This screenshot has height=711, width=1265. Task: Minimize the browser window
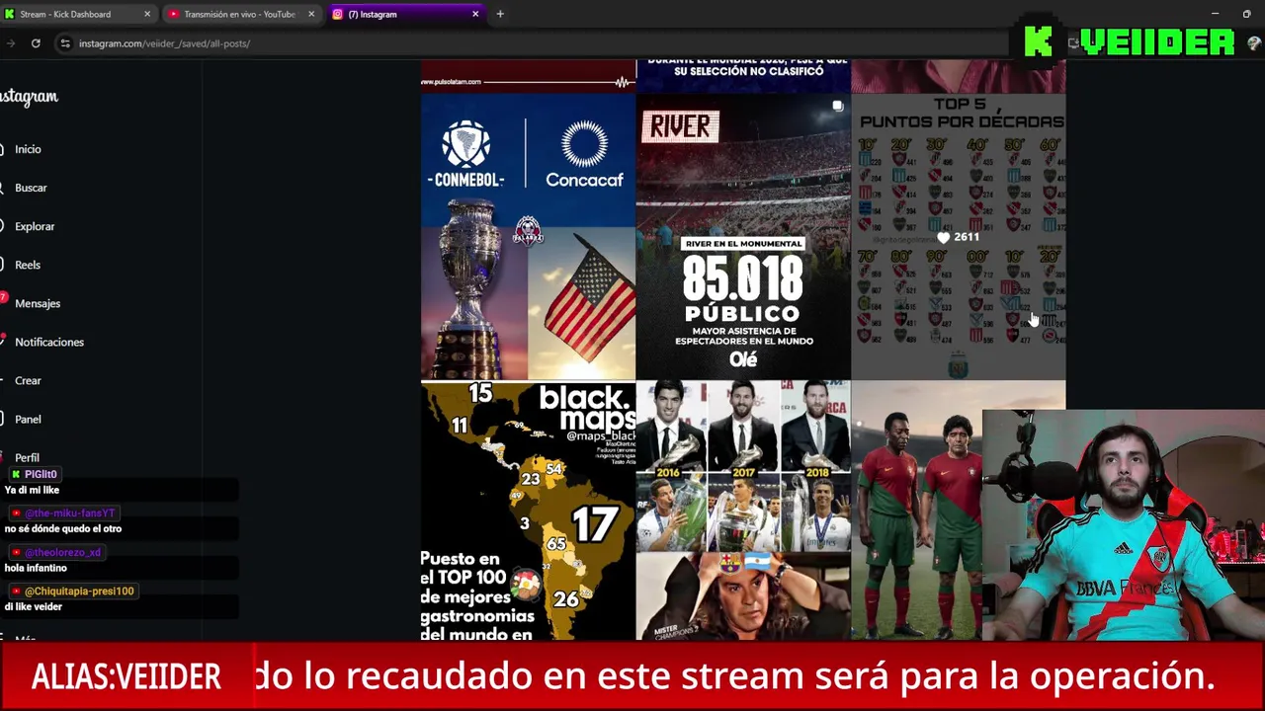click(1216, 14)
